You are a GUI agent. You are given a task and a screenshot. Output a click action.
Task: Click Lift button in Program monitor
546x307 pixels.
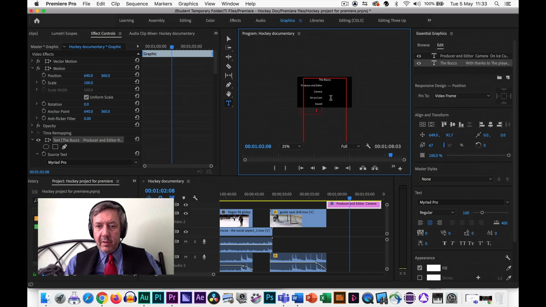(x=363, y=168)
